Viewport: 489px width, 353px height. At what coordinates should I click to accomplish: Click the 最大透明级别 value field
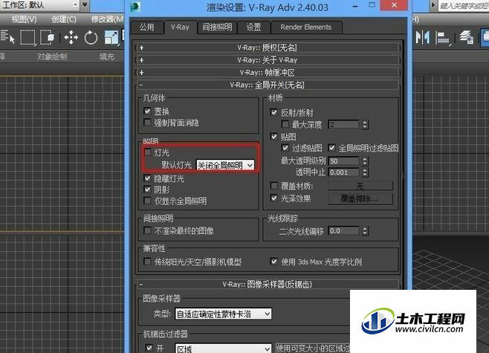(343, 161)
